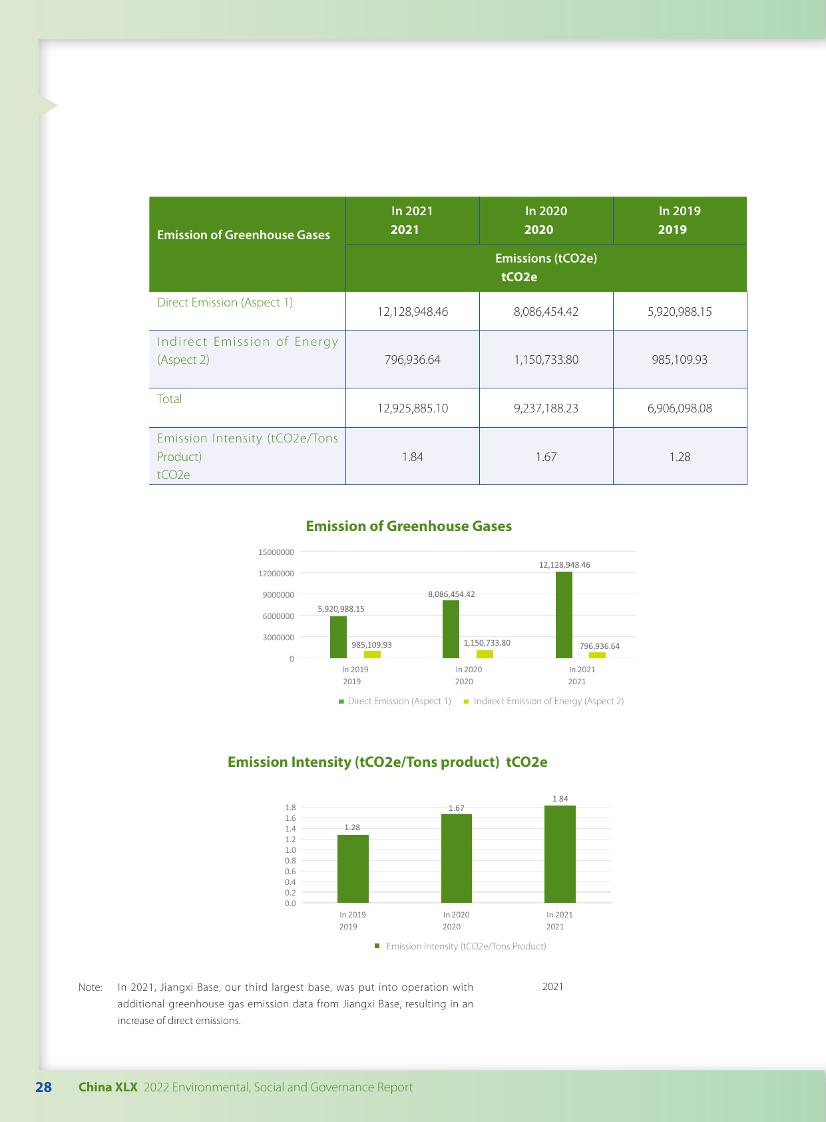Select total cell 12,925,885.10
This screenshot has height=1122, width=826.
point(413,408)
